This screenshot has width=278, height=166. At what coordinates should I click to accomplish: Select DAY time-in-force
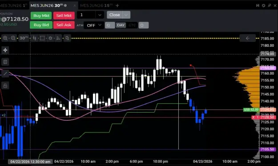121,25
